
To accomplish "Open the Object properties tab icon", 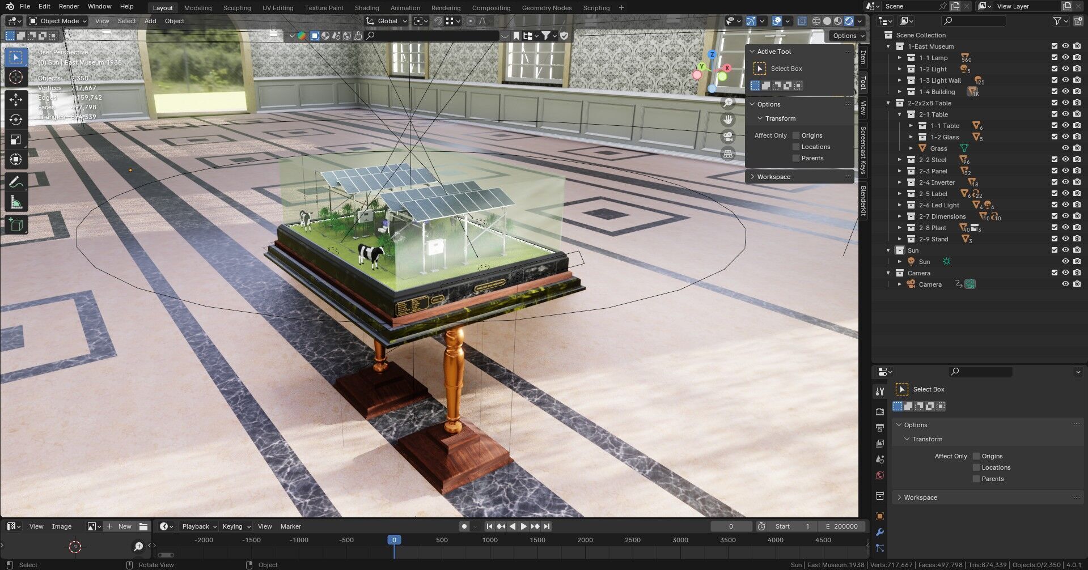I will click(x=880, y=516).
